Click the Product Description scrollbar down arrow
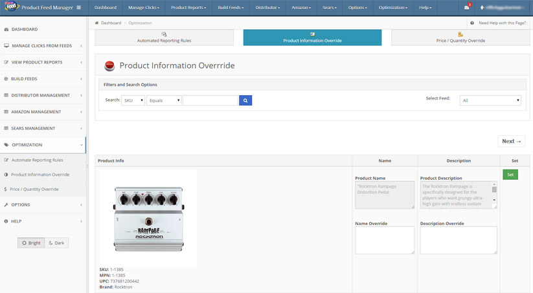533x293 pixels. coord(494,200)
